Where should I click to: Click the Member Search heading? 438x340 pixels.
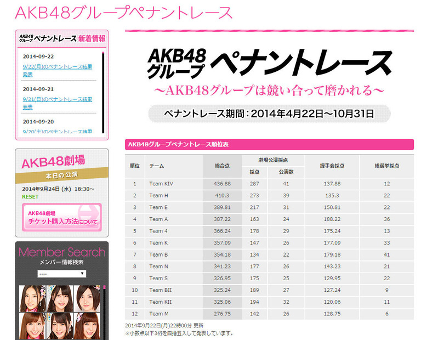(61, 252)
